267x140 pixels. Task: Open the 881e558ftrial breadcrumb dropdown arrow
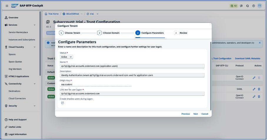[81, 14]
